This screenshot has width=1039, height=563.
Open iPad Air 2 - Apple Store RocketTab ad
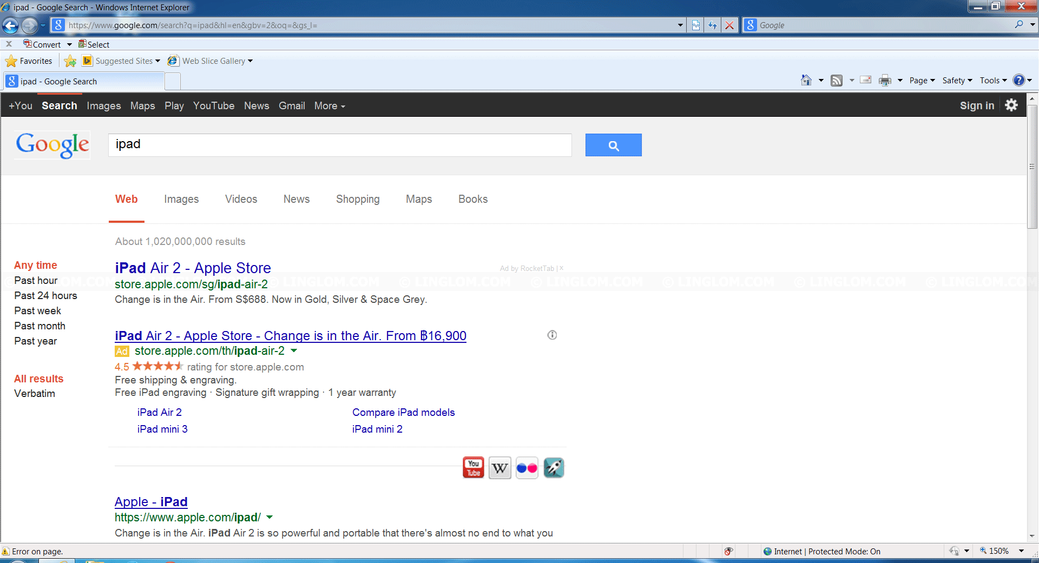click(x=193, y=268)
